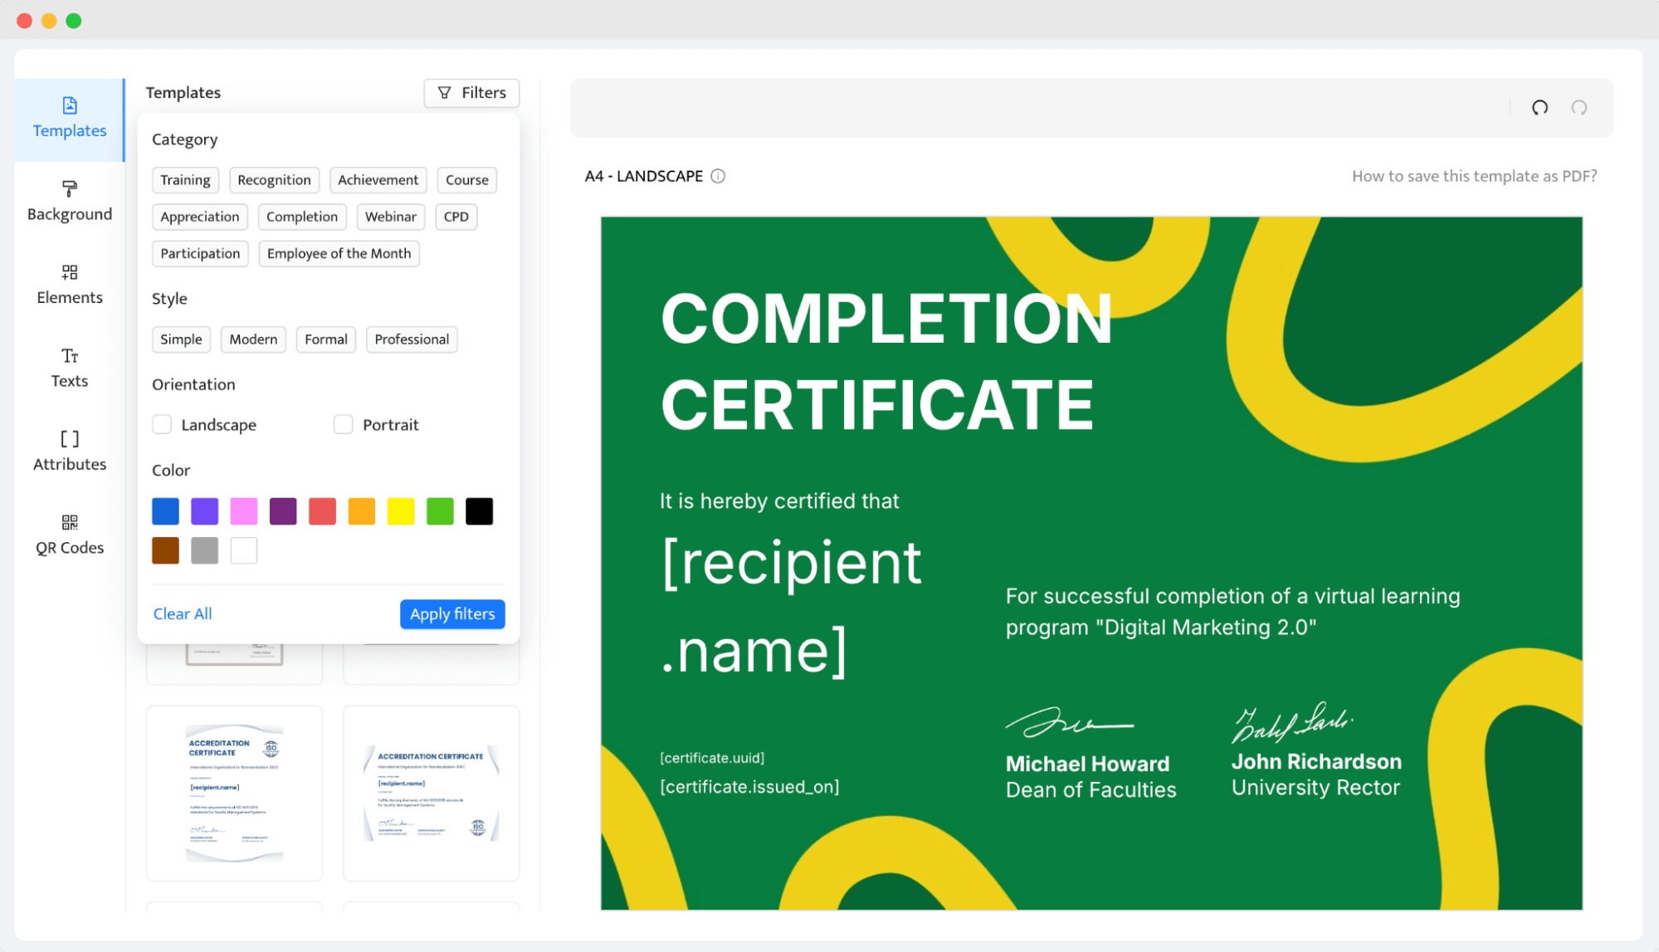Screen dimensions: 1659x952
Task: Pick the yellow color swatch
Action: click(401, 511)
